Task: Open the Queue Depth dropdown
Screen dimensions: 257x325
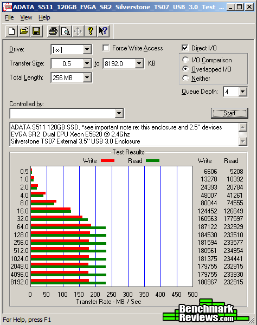Action: pyautogui.click(x=243, y=92)
